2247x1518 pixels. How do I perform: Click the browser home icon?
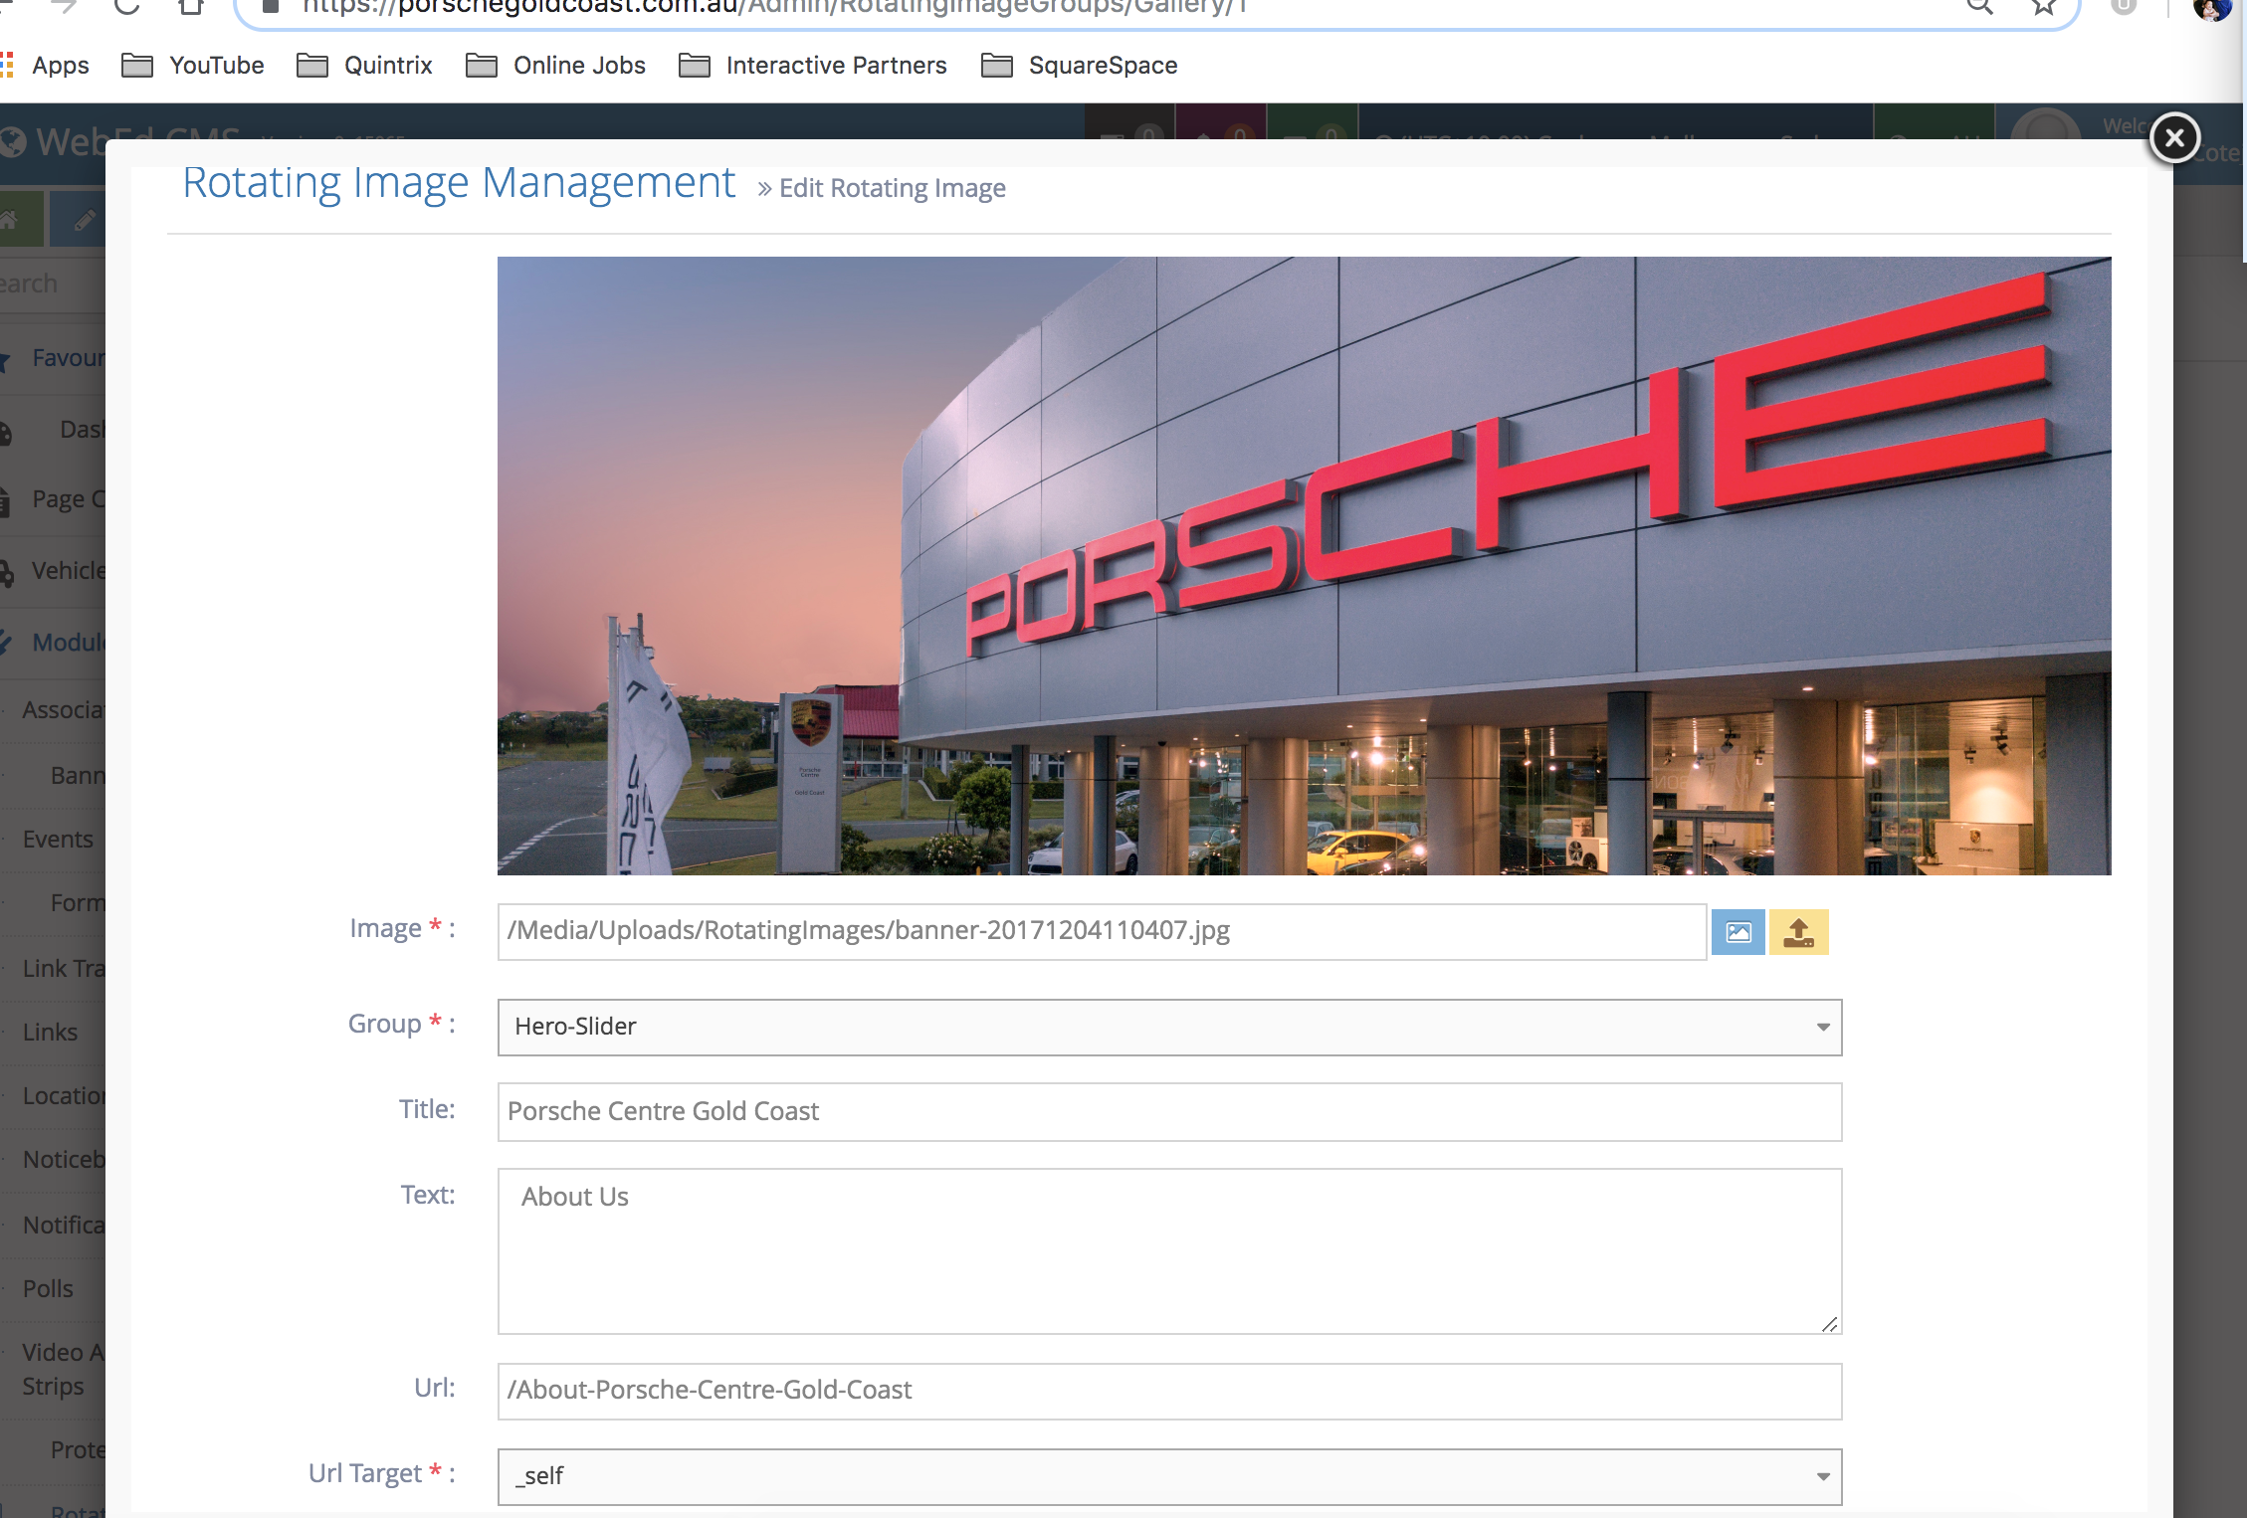(191, 7)
